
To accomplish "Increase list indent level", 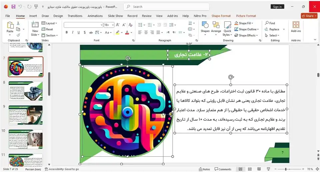I will click(x=165, y=25).
